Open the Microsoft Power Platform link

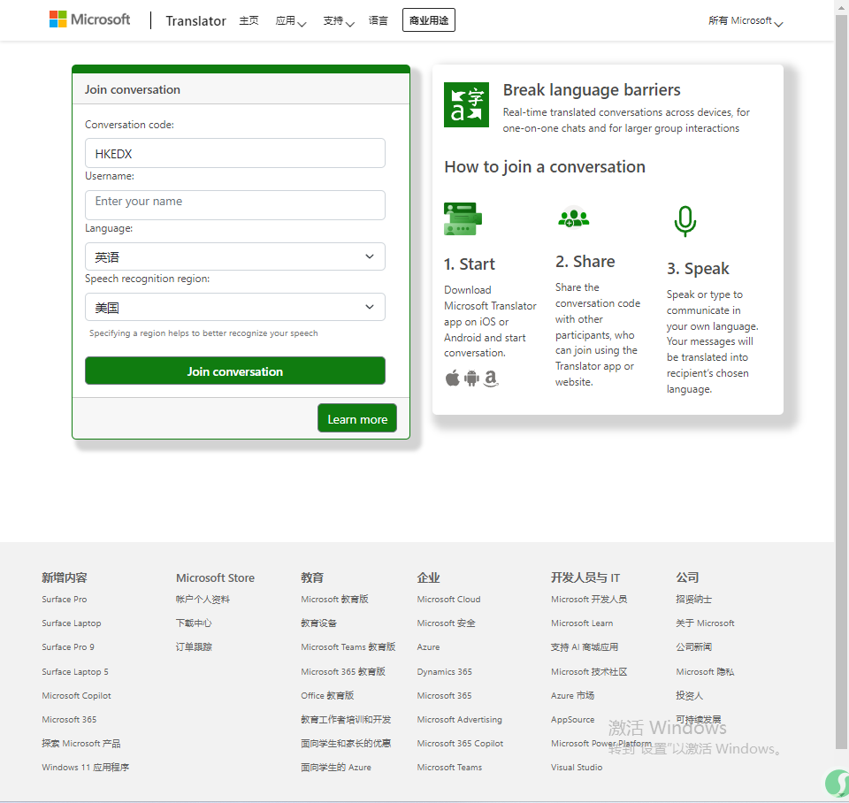601,743
